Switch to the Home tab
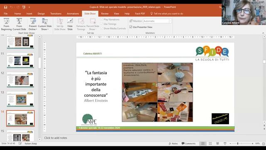This screenshot has width=266, height=150. click(x=17, y=14)
